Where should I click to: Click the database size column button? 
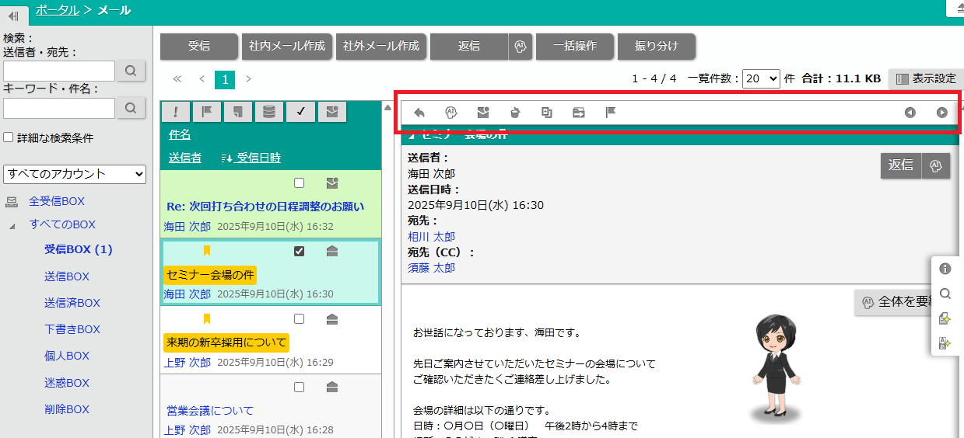tap(268, 112)
